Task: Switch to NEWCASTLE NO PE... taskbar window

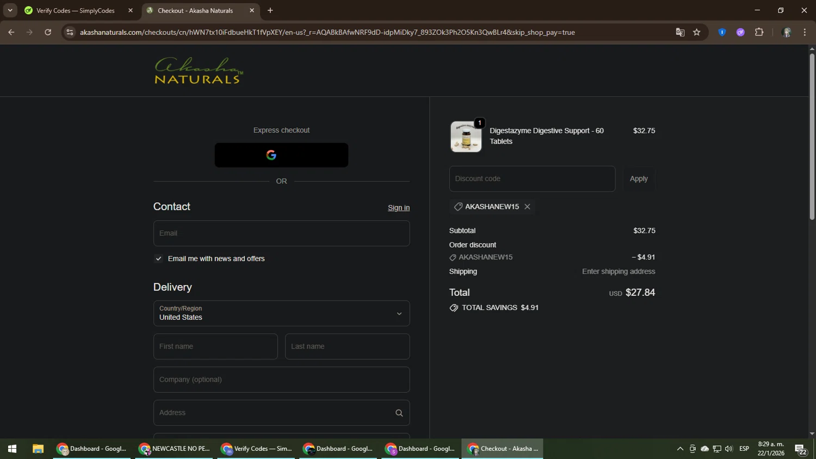Action: point(174,449)
